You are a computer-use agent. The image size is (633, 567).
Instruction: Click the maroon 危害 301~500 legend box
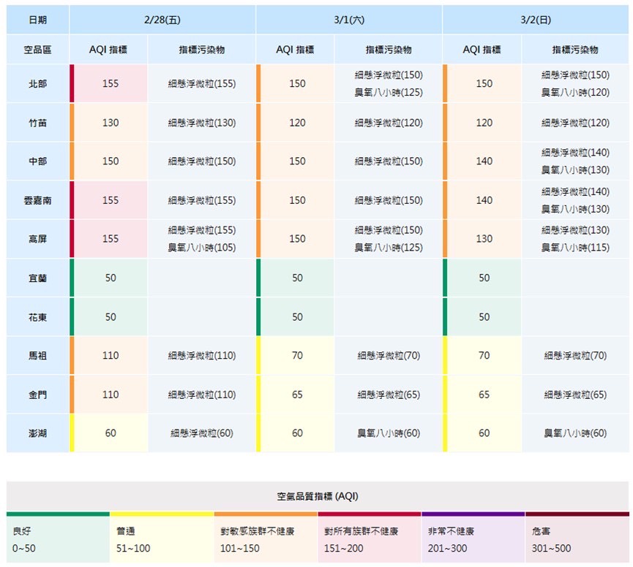[x=577, y=538]
